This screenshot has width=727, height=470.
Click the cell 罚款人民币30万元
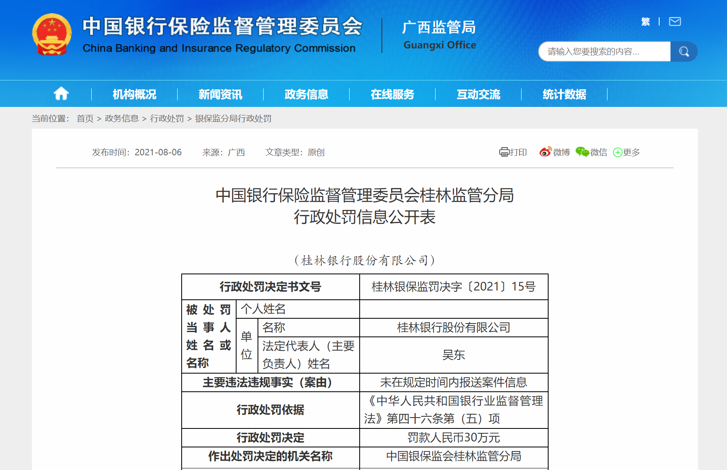pos(454,437)
